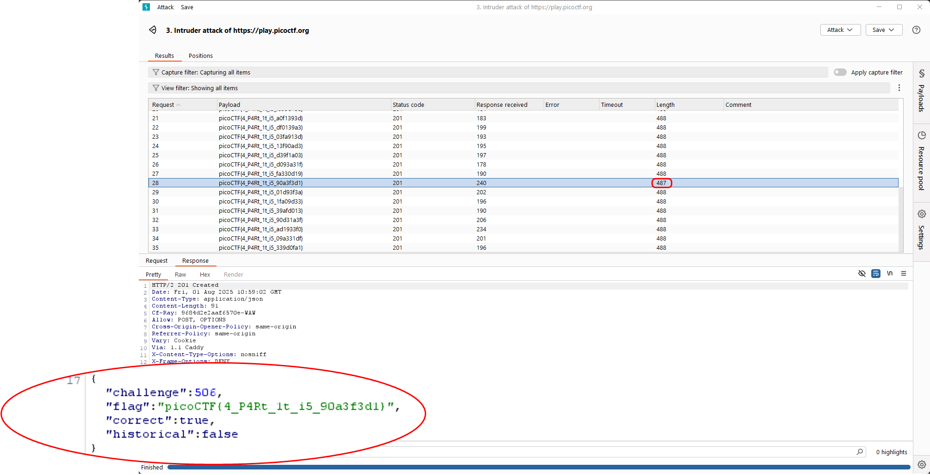Open the View filter settings bar
930x475 pixels.
[x=518, y=88]
